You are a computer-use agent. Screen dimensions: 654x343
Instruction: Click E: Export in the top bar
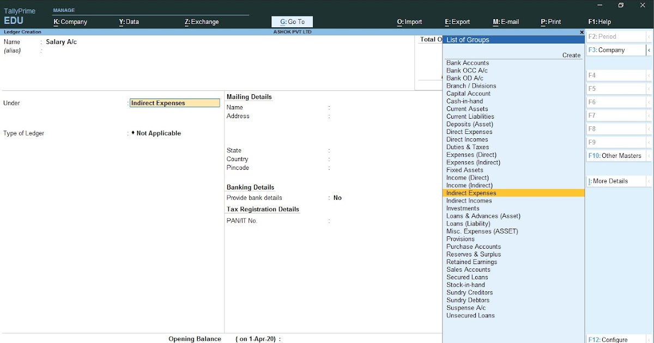coord(457,22)
